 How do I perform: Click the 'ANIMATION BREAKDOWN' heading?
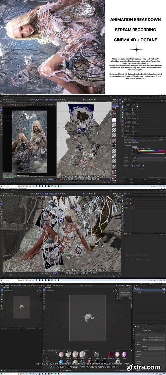coord(135,20)
